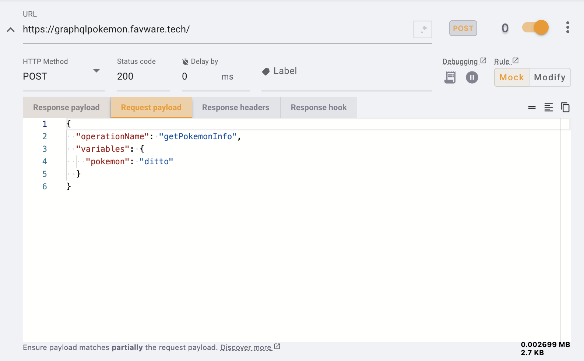Image resolution: width=584 pixels, height=361 pixels.
Task: Click the regex pattern icon beside URL
Action: [x=423, y=29]
